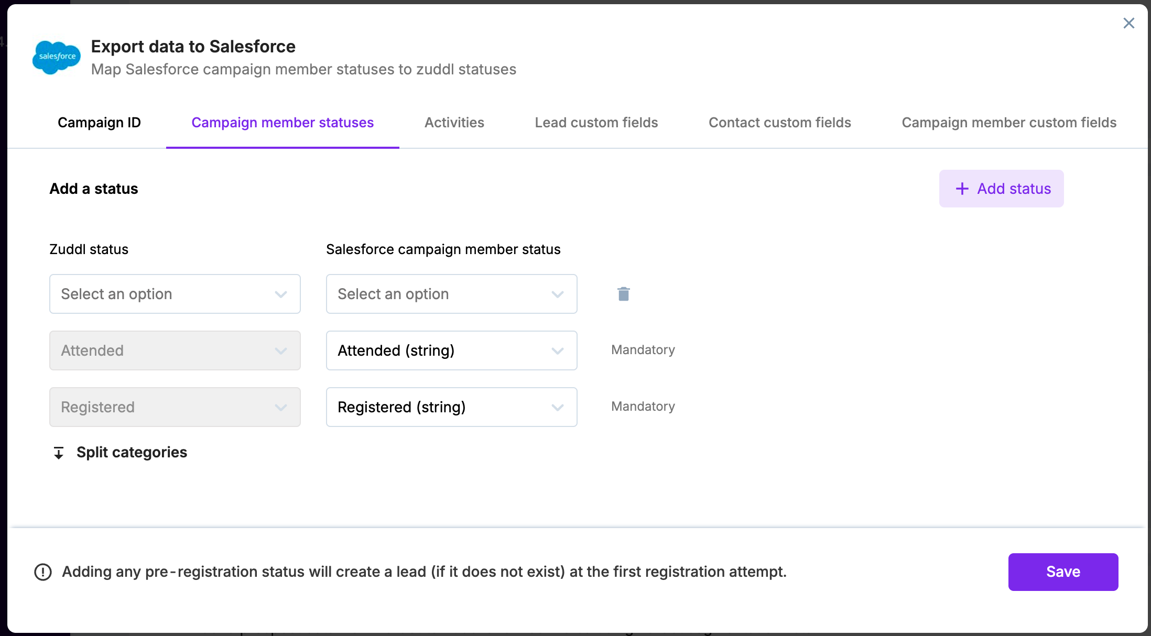Click the disabled Registered Zuddl status field
Viewport: 1151px width, 636px height.
(175, 407)
